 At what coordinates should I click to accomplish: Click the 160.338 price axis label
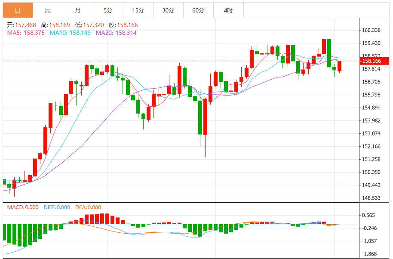pyautogui.click(x=372, y=30)
